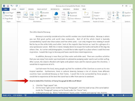
Task: Insert a Blank Page
Action: tap(8, 16)
